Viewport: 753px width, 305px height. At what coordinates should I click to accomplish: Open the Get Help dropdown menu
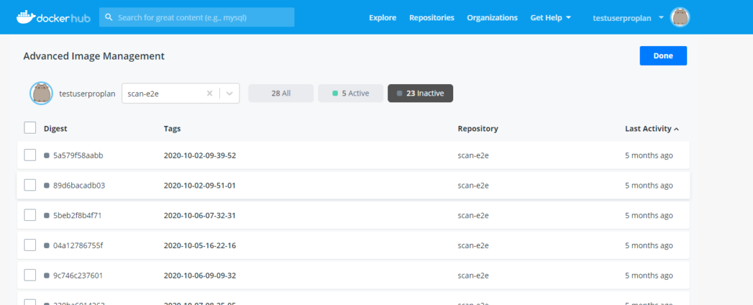pyautogui.click(x=550, y=18)
